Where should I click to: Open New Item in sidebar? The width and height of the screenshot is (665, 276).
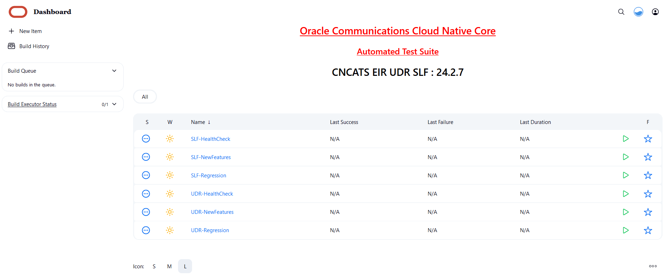[31, 31]
